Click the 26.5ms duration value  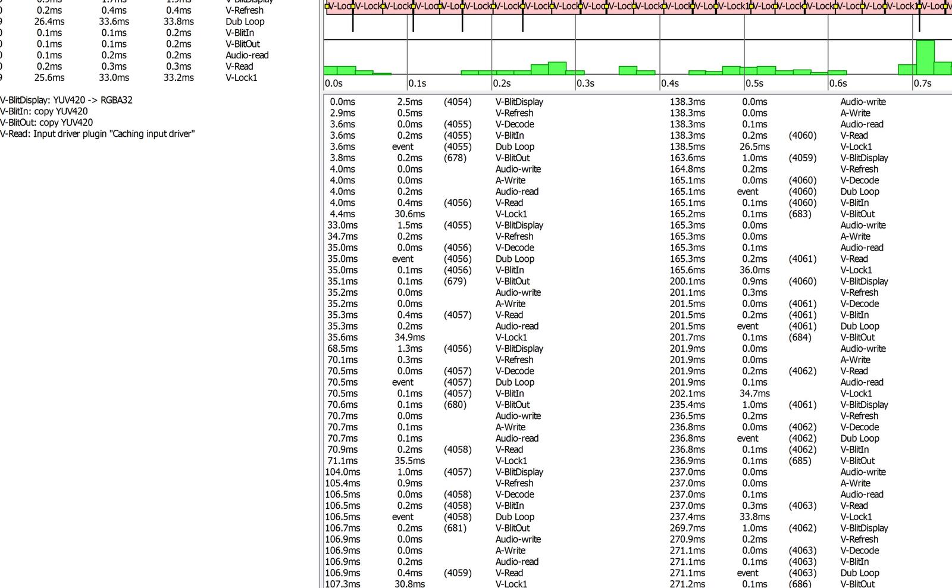coord(754,146)
